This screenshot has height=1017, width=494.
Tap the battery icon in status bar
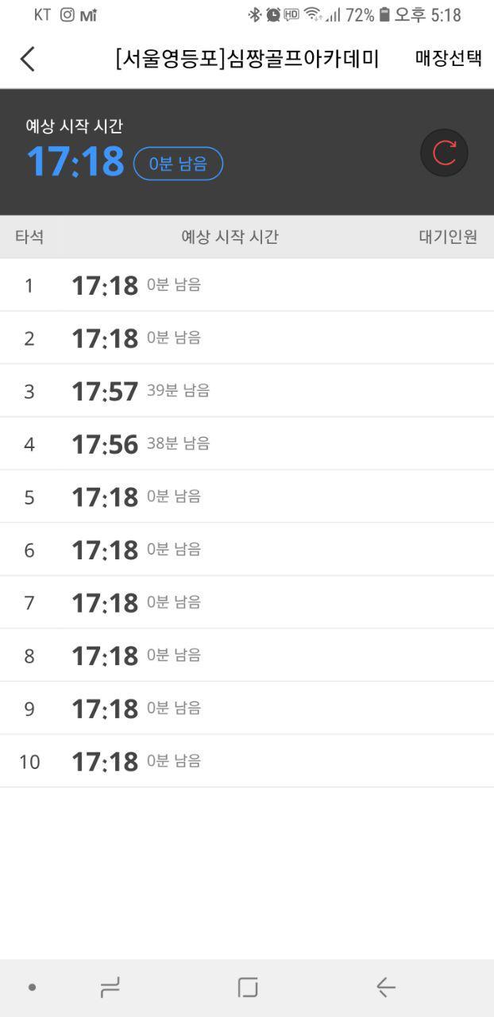[384, 14]
